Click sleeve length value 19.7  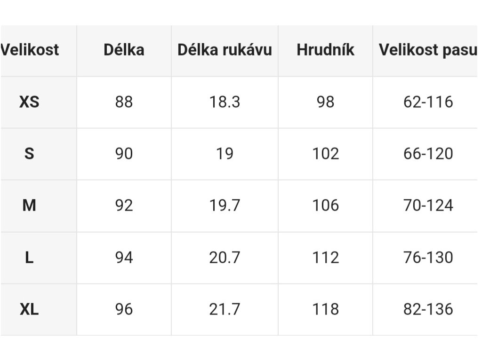click(x=225, y=205)
